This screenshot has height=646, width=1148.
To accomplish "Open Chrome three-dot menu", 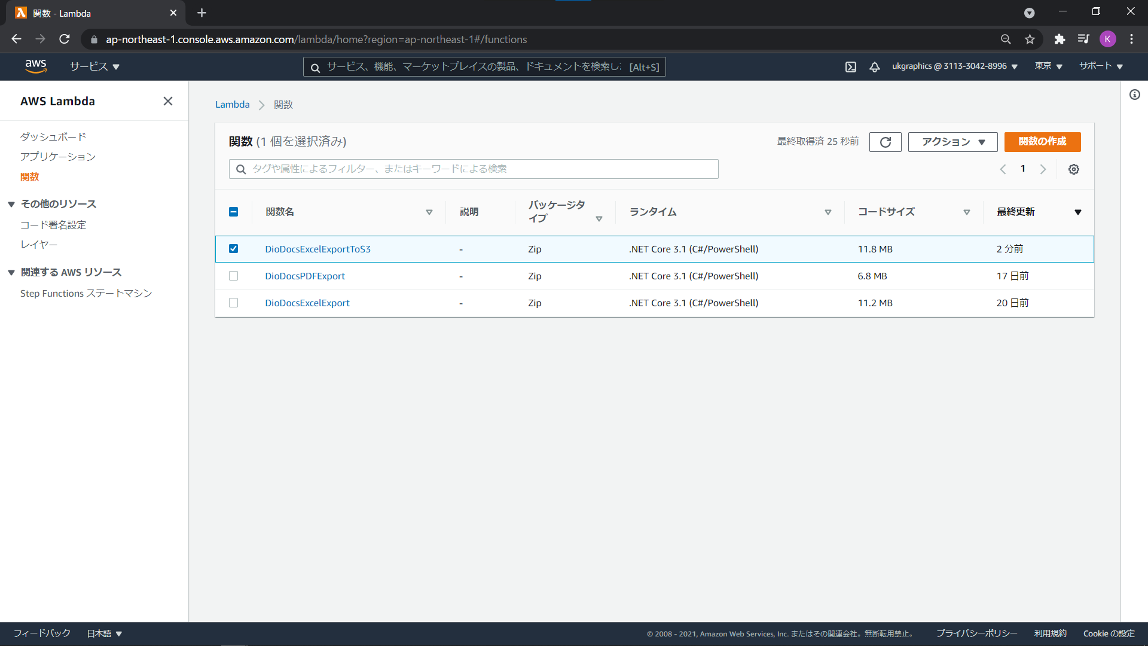I will pyautogui.click(x=1132, y=39).
